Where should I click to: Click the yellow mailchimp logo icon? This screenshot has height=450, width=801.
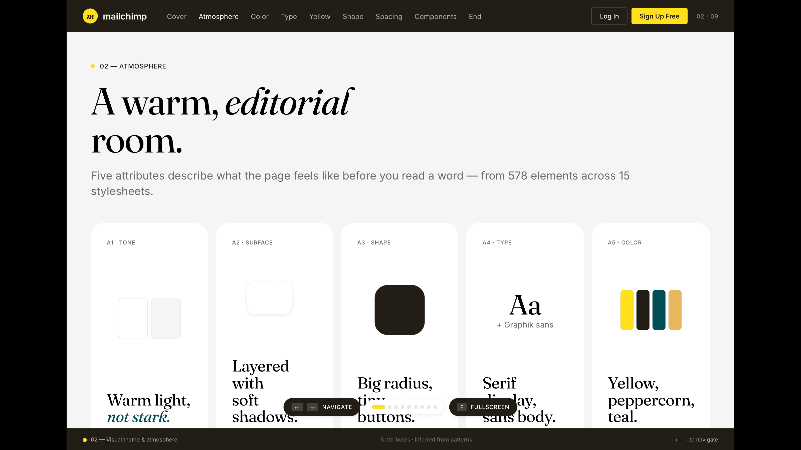[90, 16]
